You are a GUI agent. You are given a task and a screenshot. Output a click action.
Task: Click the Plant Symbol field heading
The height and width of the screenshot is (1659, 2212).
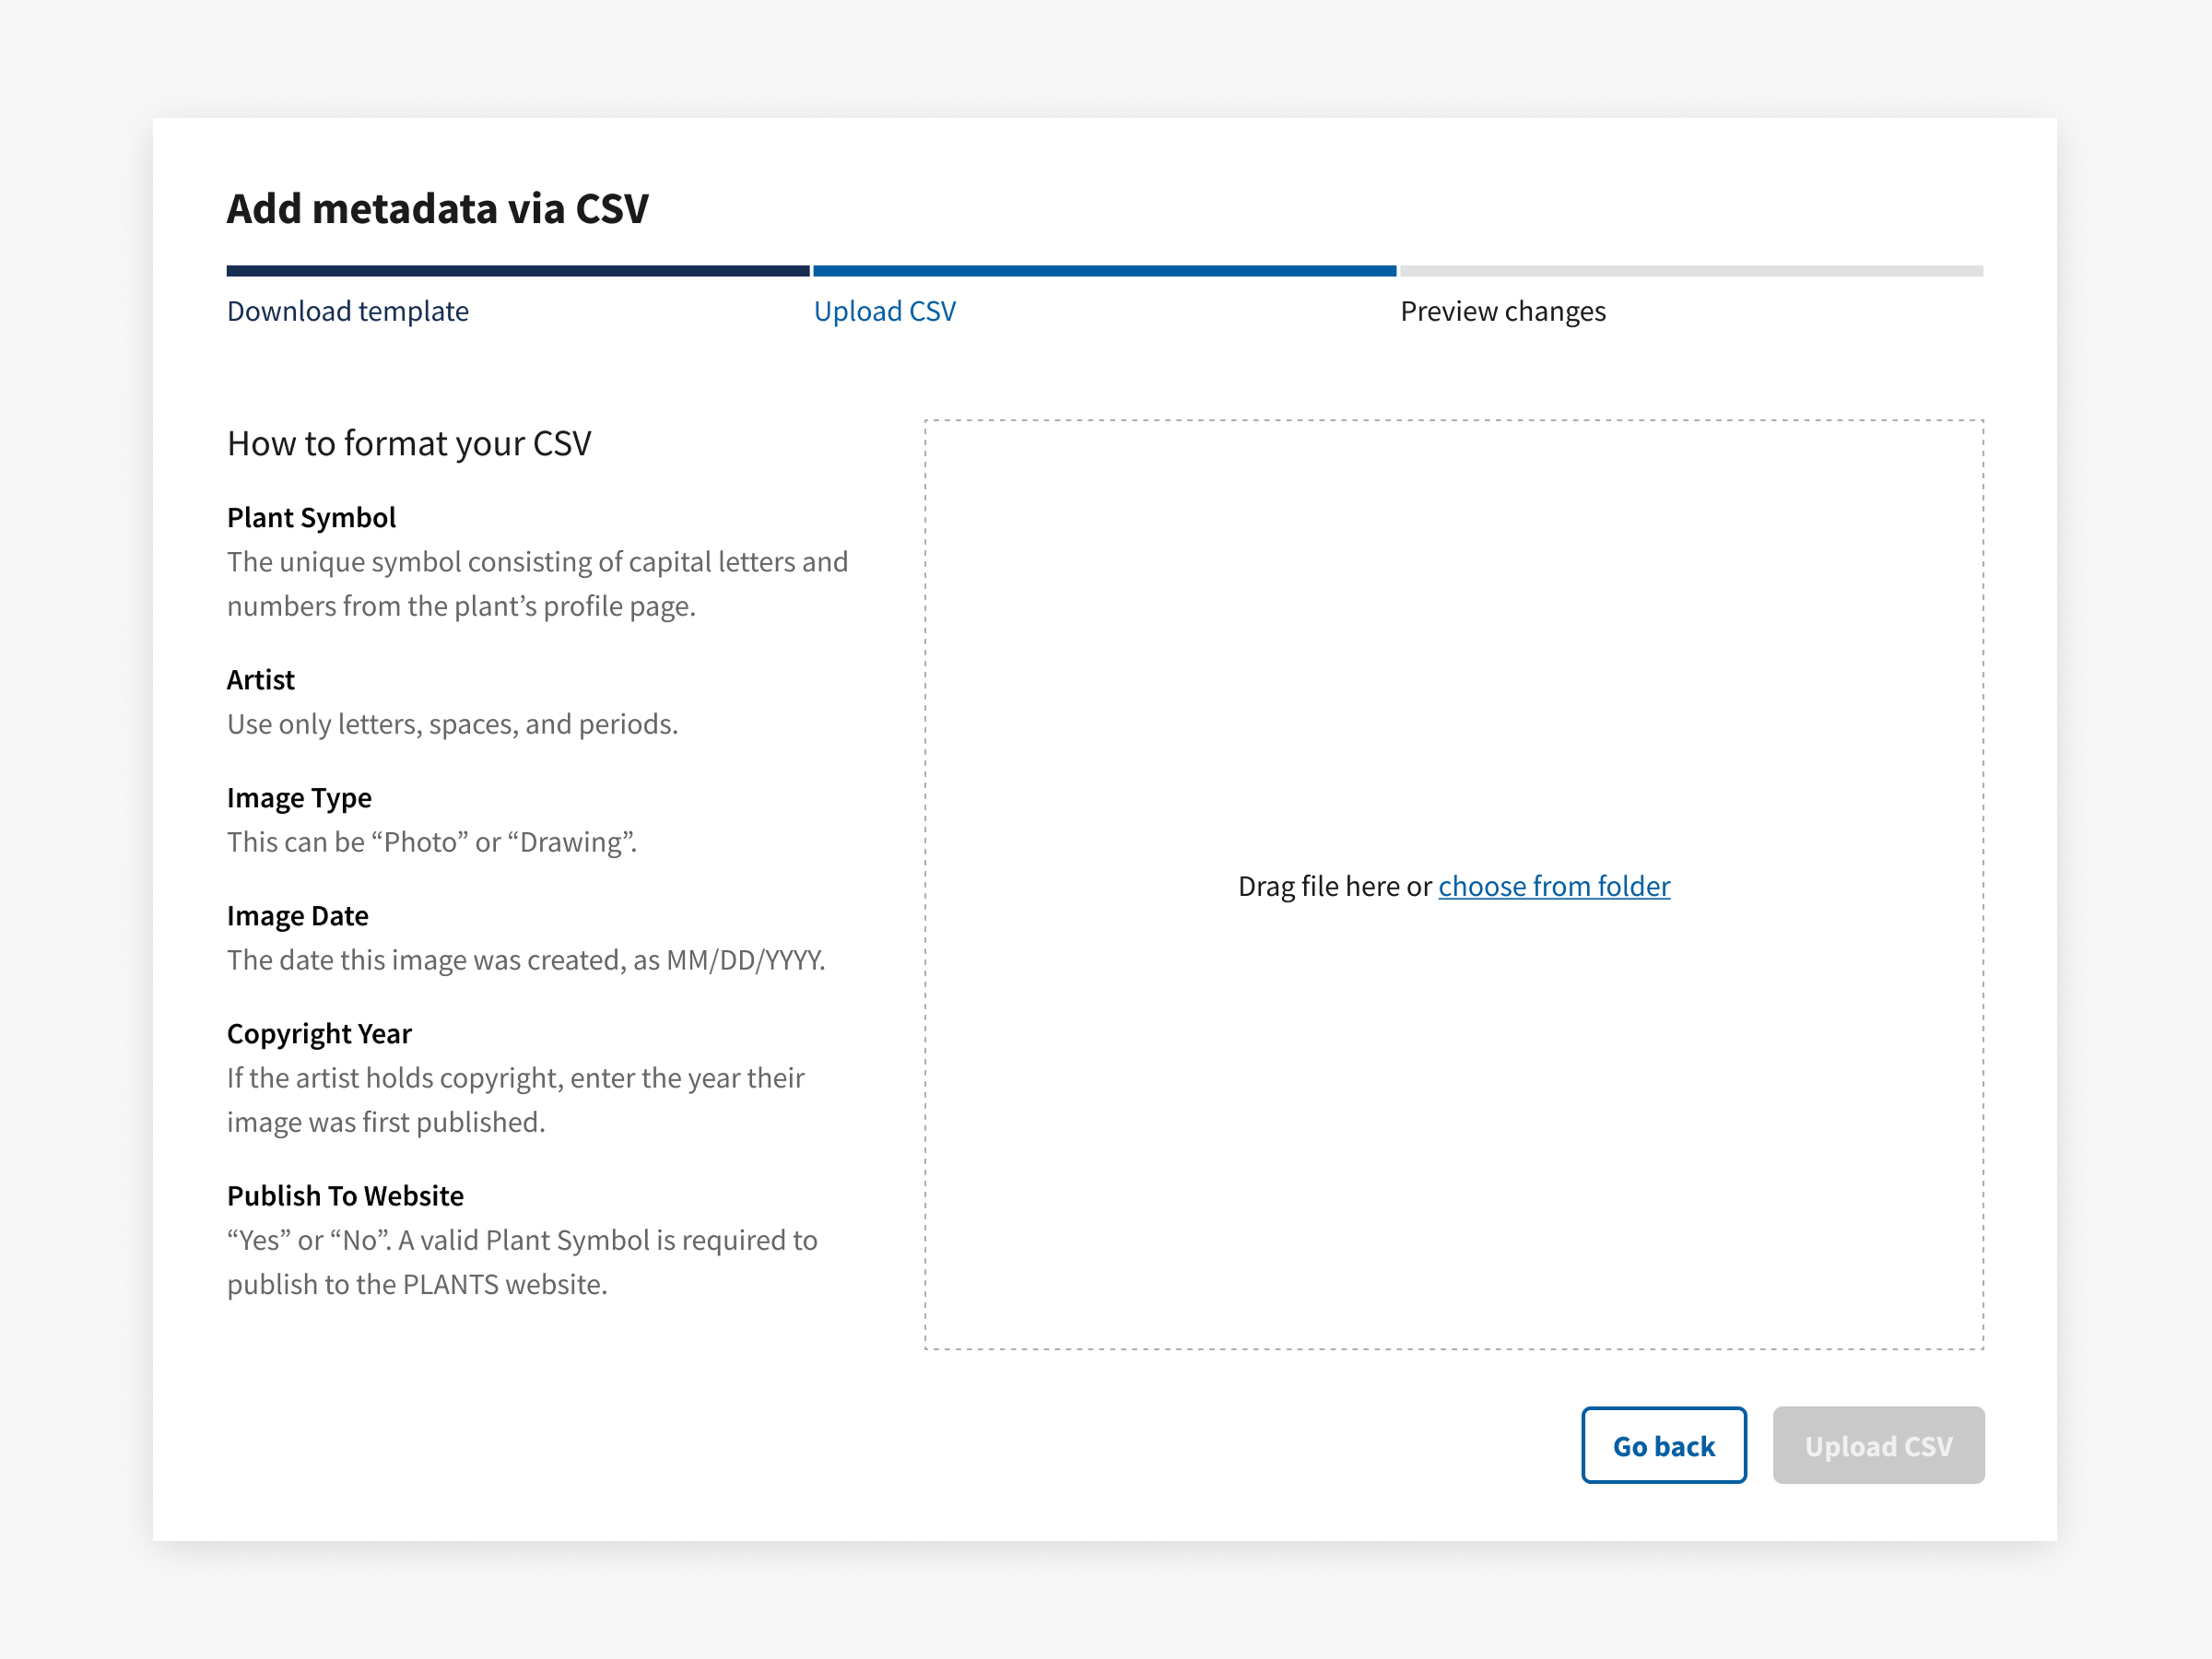[x=311, y=517]
